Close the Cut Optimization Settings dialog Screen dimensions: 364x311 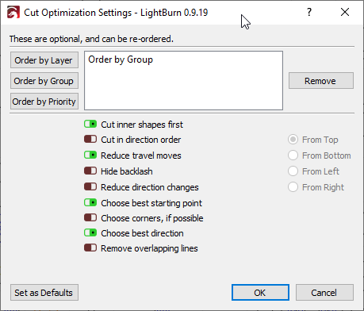click(x=345, y=12)
